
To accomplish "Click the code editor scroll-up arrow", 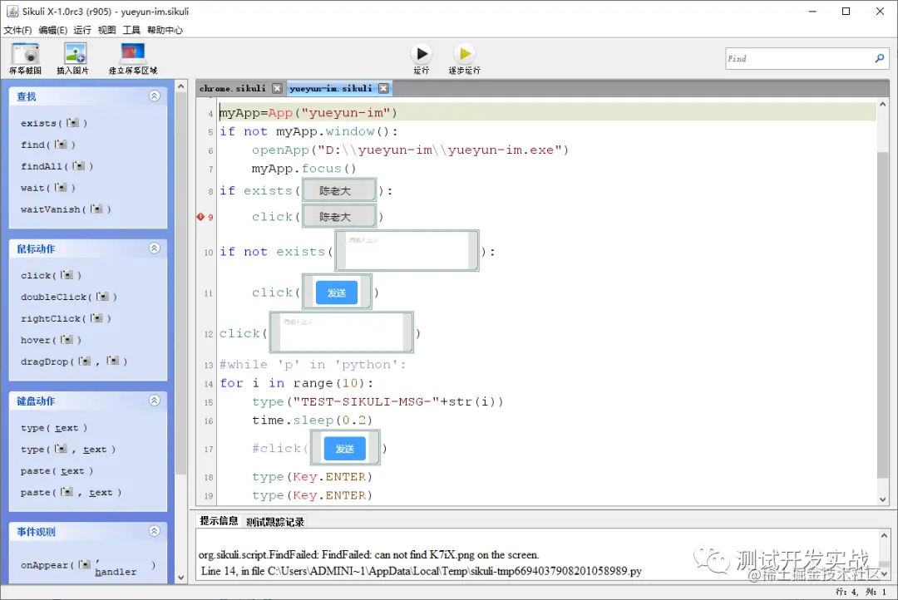I will (x=882, y=104).
